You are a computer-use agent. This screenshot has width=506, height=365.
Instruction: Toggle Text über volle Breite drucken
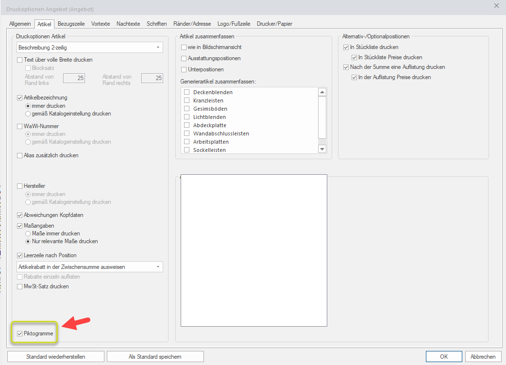pos(20,60)
